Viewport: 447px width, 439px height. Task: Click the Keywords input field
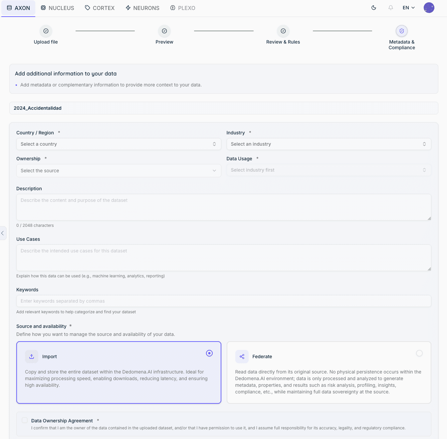click(x=224, y=301)
